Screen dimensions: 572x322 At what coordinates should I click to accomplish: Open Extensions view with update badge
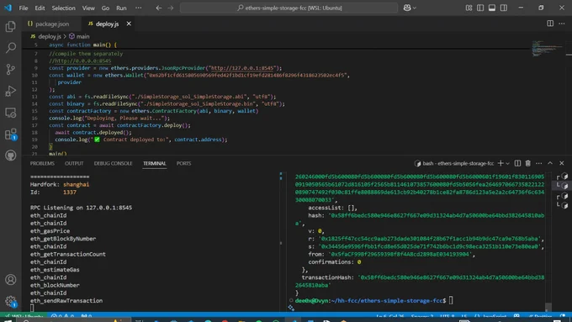tap(11, 135)
